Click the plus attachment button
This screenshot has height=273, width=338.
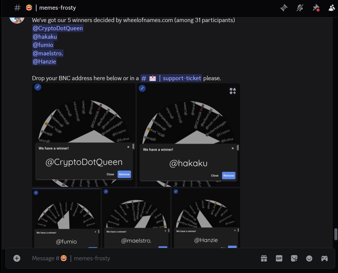17,258
